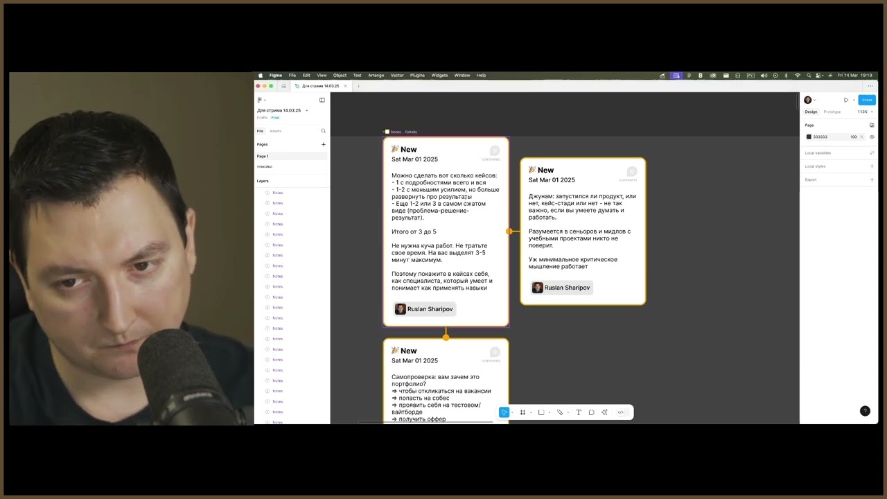Open Move tool options chevron
This screenshot has height=499, width=887.
pos(512,412)
